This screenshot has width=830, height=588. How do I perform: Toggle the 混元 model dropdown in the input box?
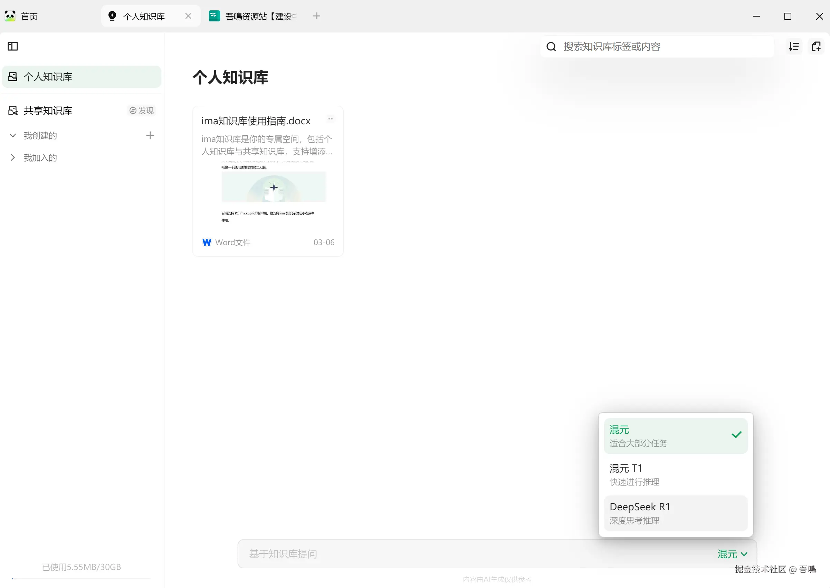[732, 554]
